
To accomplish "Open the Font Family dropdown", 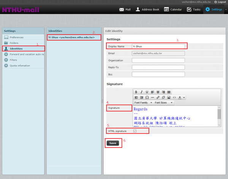I will [x=143, y=103].
